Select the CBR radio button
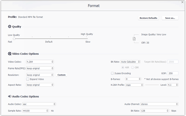Image resolution: width=186 pixels, height=116 pixels. (133, 67)
